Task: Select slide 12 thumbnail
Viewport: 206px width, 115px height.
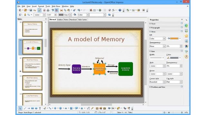Action: coord(32,65)
